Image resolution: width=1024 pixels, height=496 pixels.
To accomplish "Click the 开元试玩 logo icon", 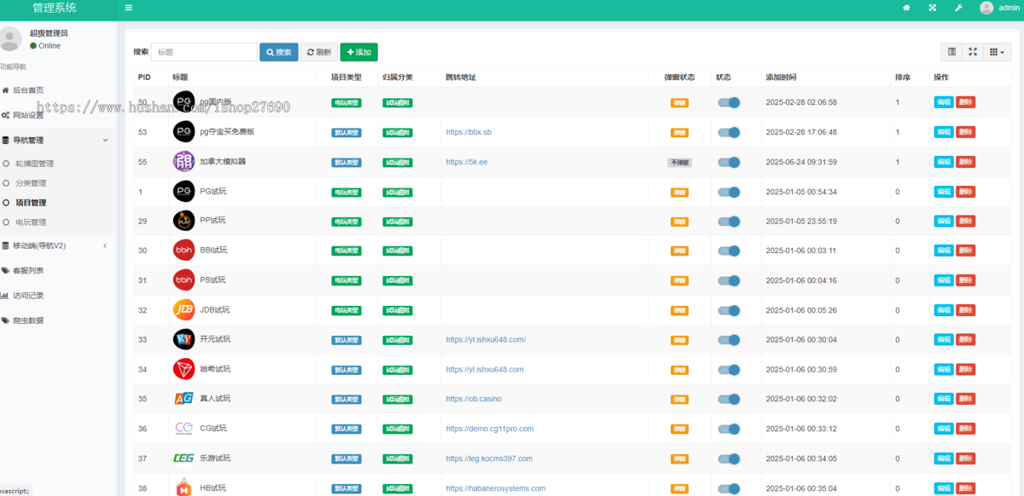I will [x=184, y=339].
